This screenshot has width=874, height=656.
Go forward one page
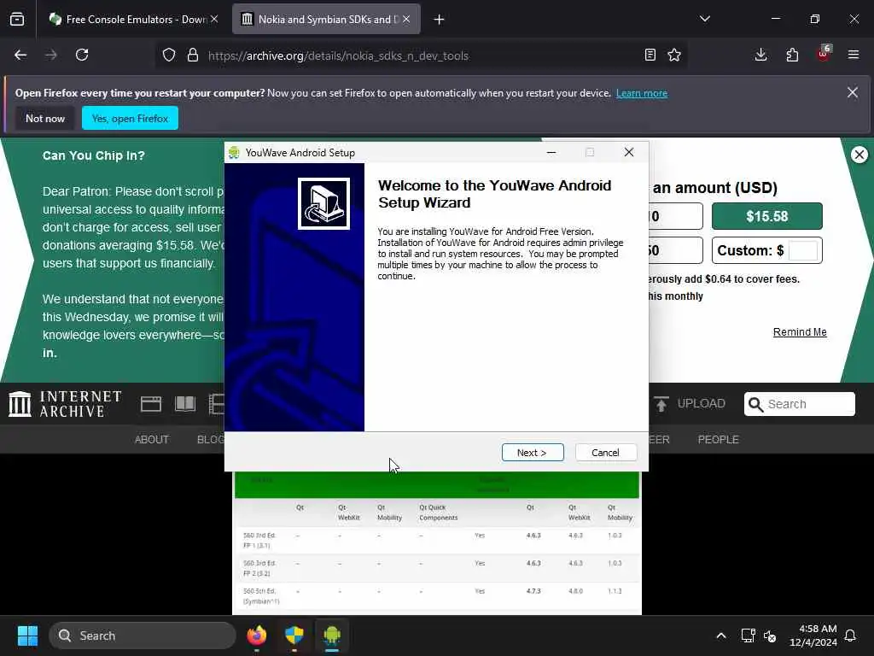51,56
